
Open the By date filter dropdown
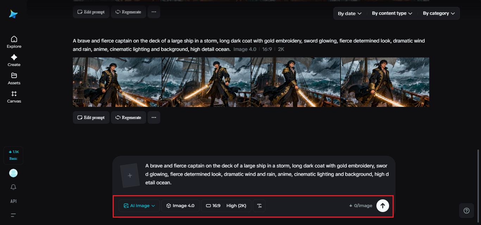(x=350, y=13)
